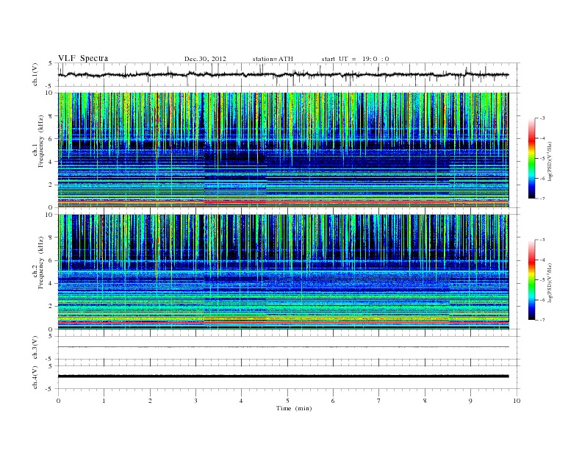This screenshot has width=582, height=450.
Task: Click time axis tick label "9"
Action: point(470,401)
